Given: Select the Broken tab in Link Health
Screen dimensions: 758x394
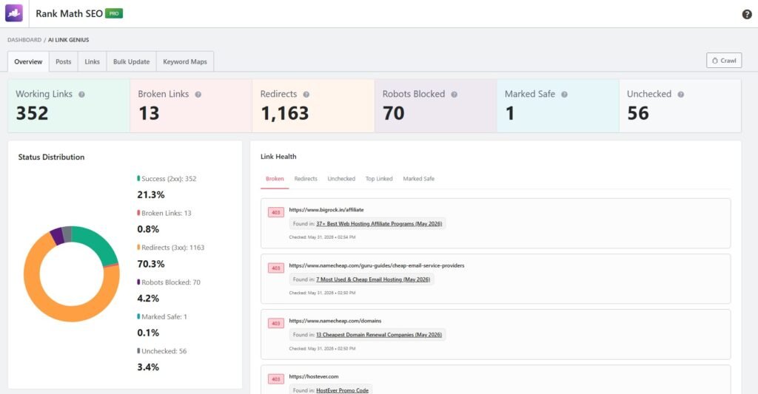Looking at the screenshot, I should (x=275, y=179).
